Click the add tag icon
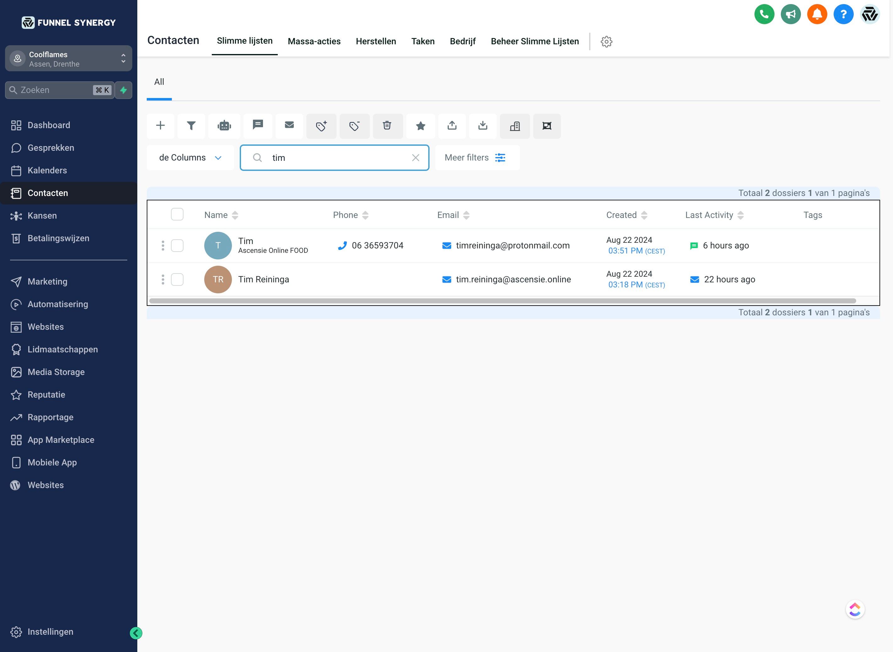 pos(321,126)
